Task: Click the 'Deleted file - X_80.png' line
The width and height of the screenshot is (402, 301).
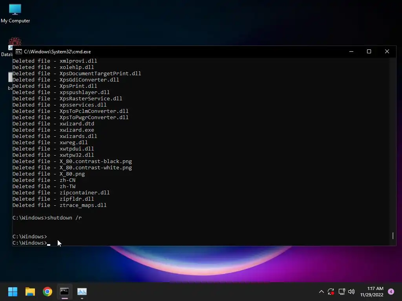Action: (48, 174)
